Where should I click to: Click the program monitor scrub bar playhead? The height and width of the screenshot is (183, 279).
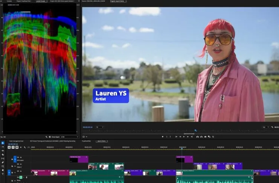pos(195,131)
